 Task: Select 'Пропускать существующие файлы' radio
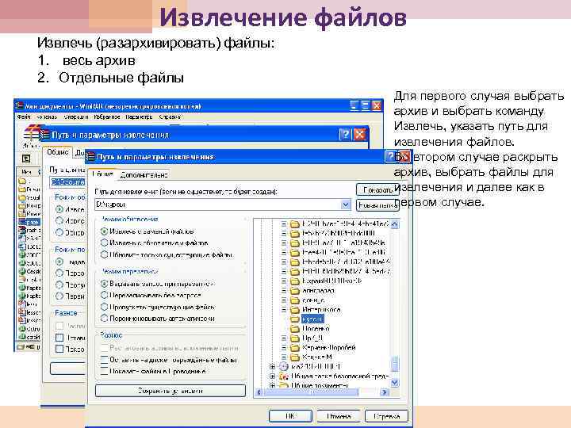pyautogui.click(x=105, y=307)
